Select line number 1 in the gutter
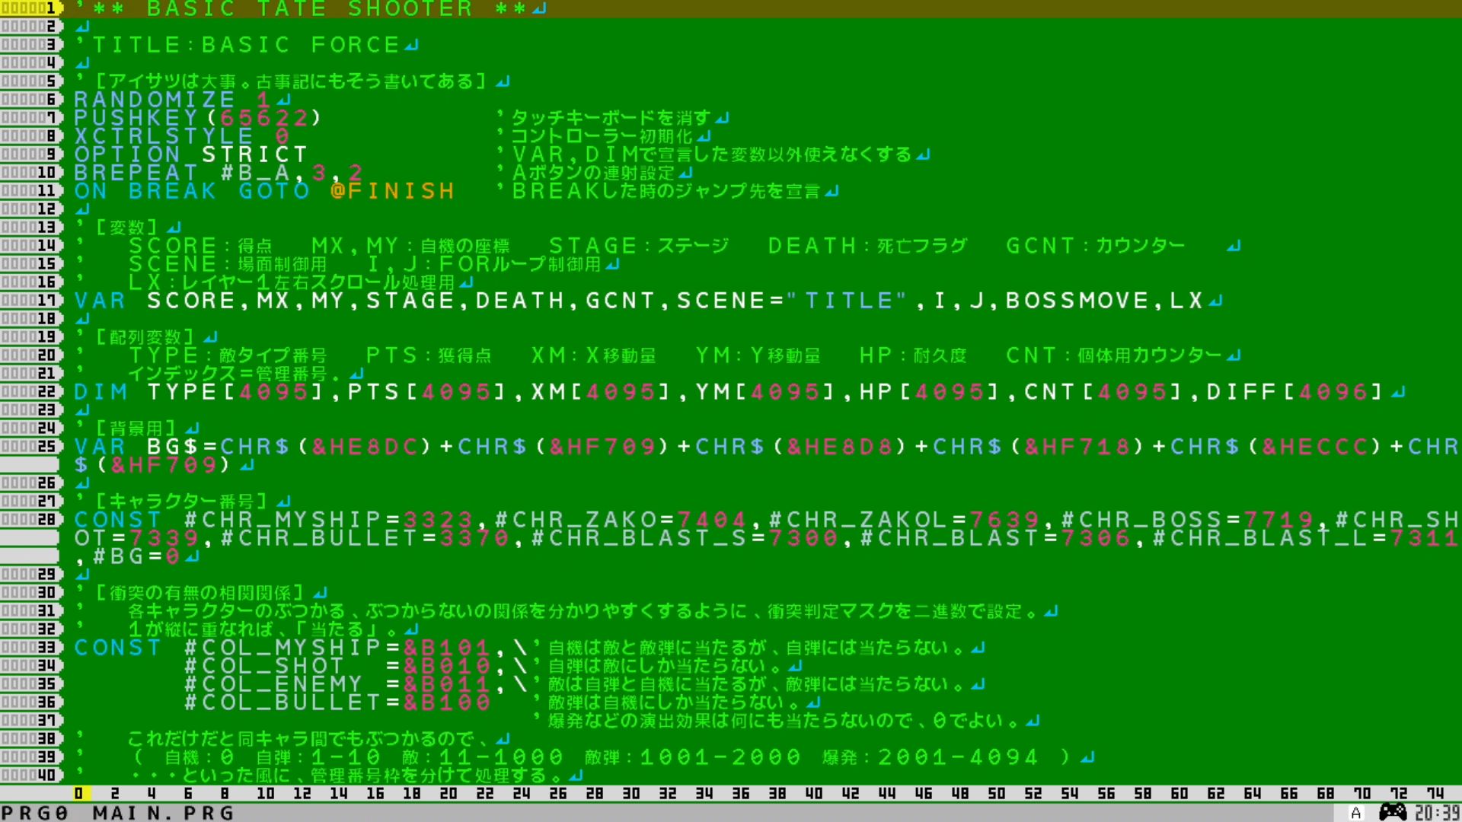The height and width of the screenshot is (822, 1462). pos(30,8)
